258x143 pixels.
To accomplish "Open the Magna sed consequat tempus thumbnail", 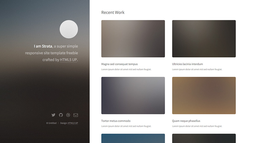I will click(x=133, y=39).
